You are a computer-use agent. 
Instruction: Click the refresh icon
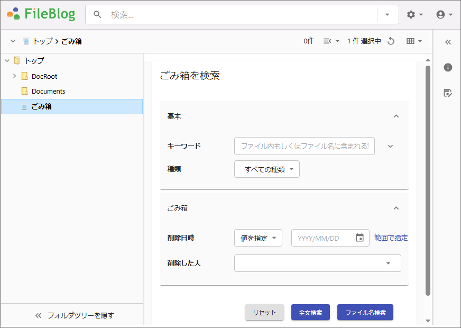pyautogui.click(x=391, y=41)
